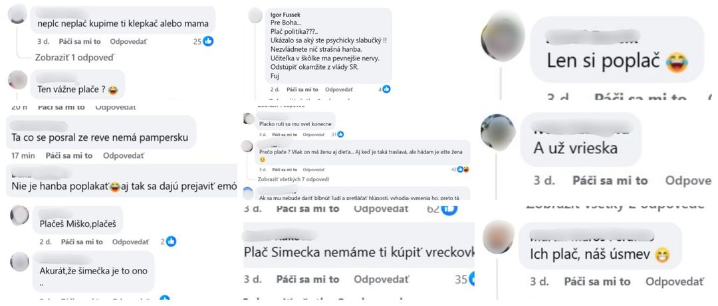Expand 'Zobraziť všetkých 7 odpovedí' thread
718x306 pixels.
coord(294,179)
